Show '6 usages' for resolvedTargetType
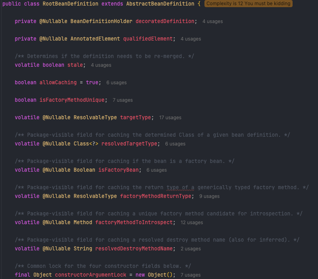Viewport: 318px width, 279px height. (175, 144)
